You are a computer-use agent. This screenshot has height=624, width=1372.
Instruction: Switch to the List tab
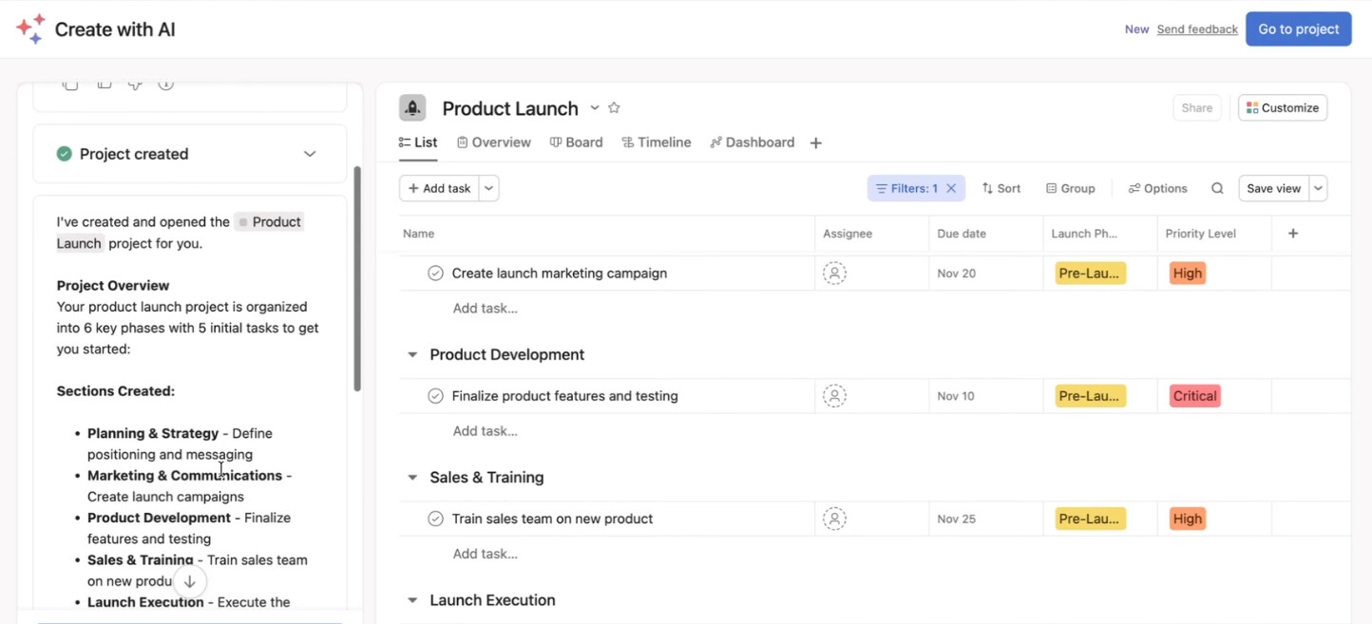[x=418, y=142]
